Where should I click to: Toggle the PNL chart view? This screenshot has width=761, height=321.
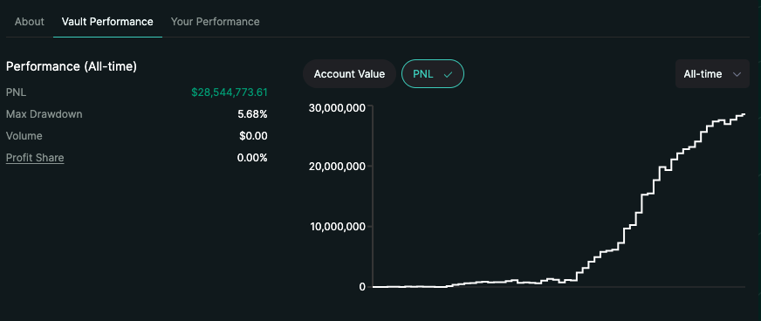coord(433,73)
